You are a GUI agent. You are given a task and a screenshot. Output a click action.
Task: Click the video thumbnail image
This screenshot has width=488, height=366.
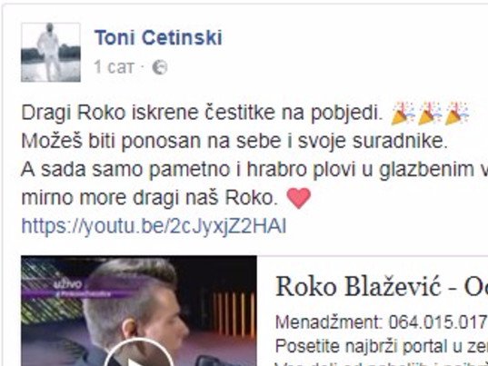pos(139,311)
